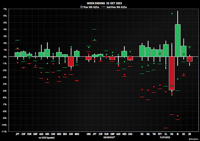Click the '7%' y-axis label

coord(5,9)
